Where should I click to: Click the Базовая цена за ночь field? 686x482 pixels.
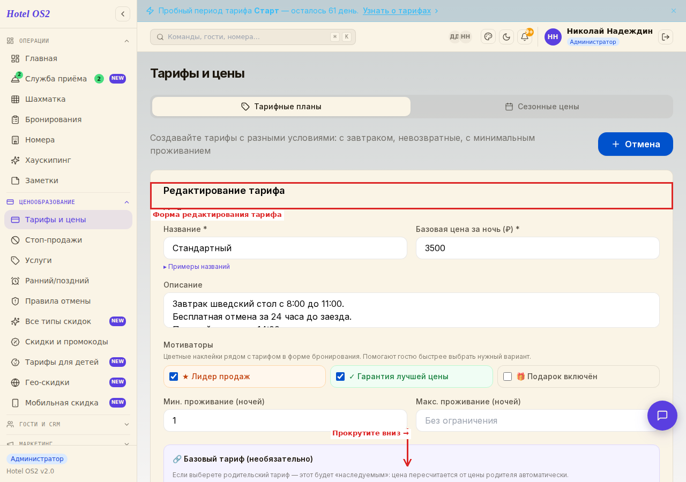[538, 248]
